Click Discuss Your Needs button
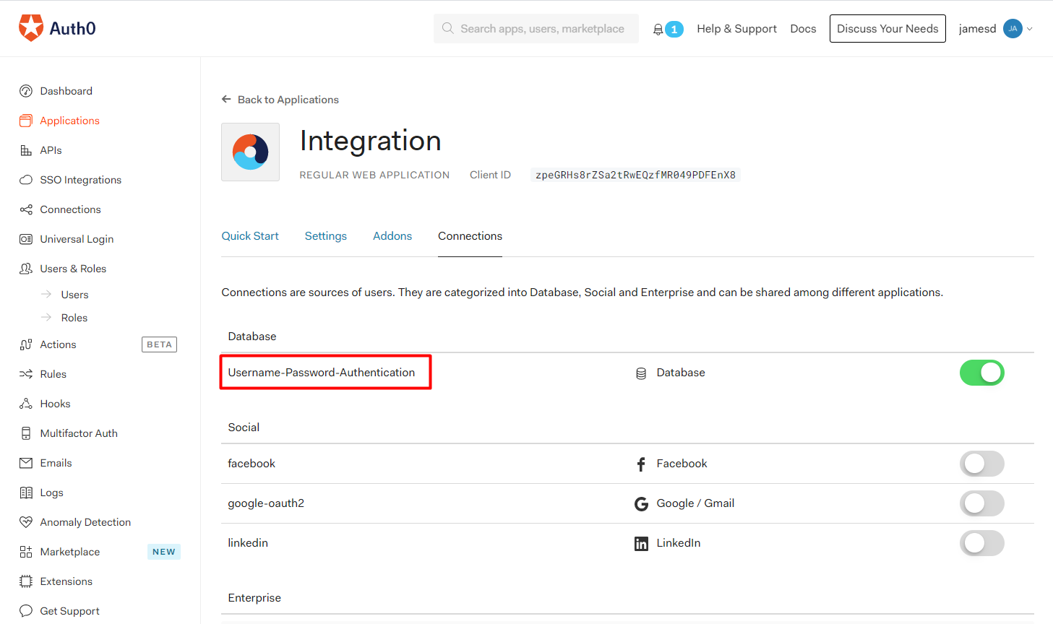The image size is (1053, 624). (887, 29)
